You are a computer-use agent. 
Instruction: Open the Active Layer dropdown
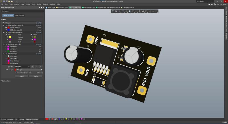click(29, 69)
